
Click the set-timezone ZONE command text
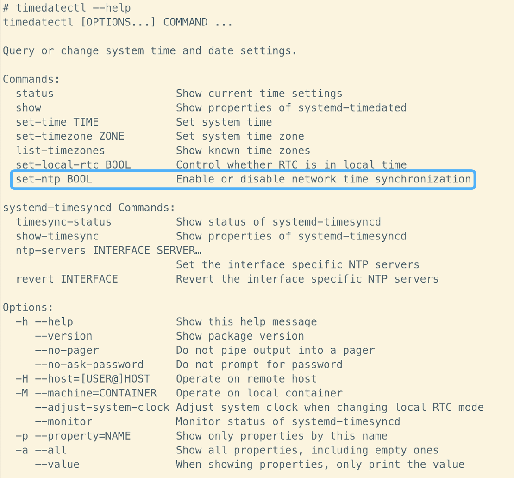(70, 136)
